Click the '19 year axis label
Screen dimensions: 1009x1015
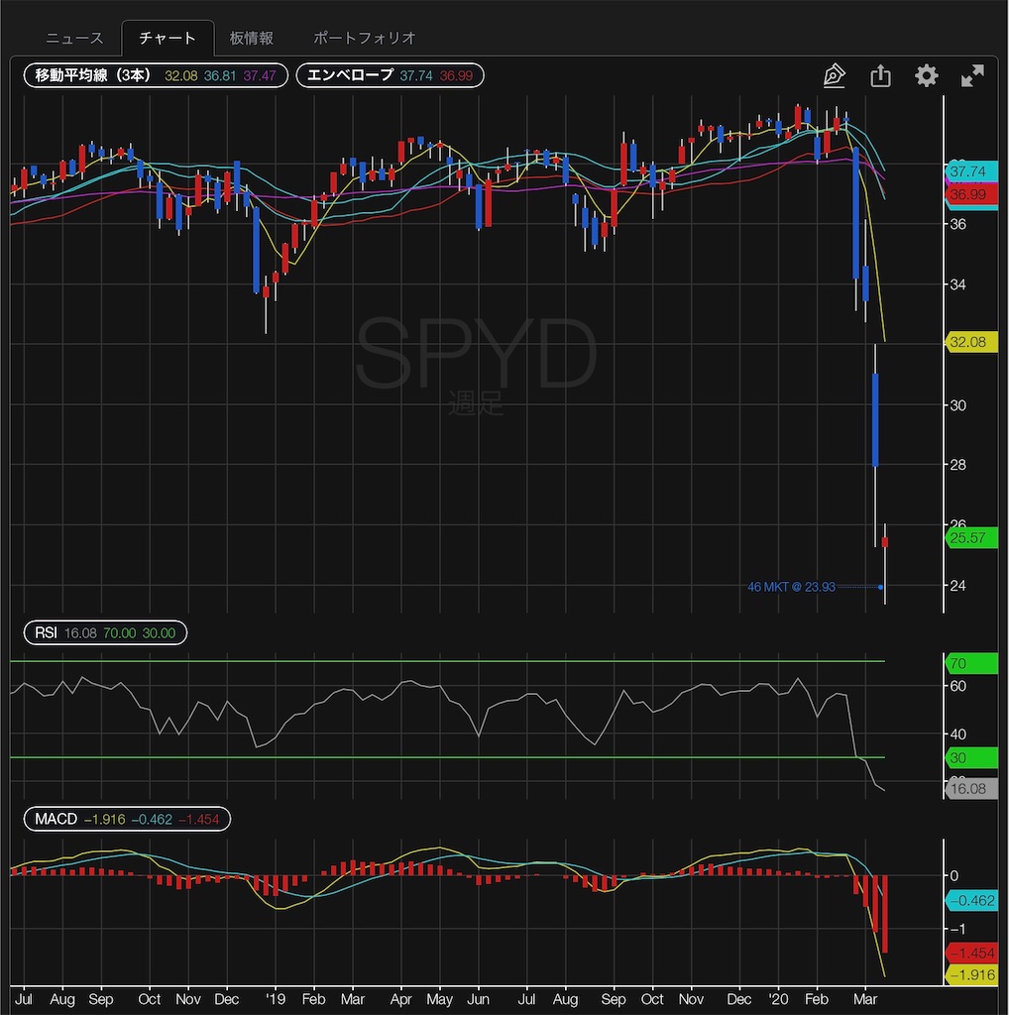(276, 999)
